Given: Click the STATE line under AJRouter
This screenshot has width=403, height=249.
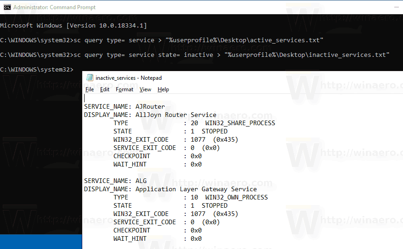Looking at the screenshot, I should coord(170,131).
